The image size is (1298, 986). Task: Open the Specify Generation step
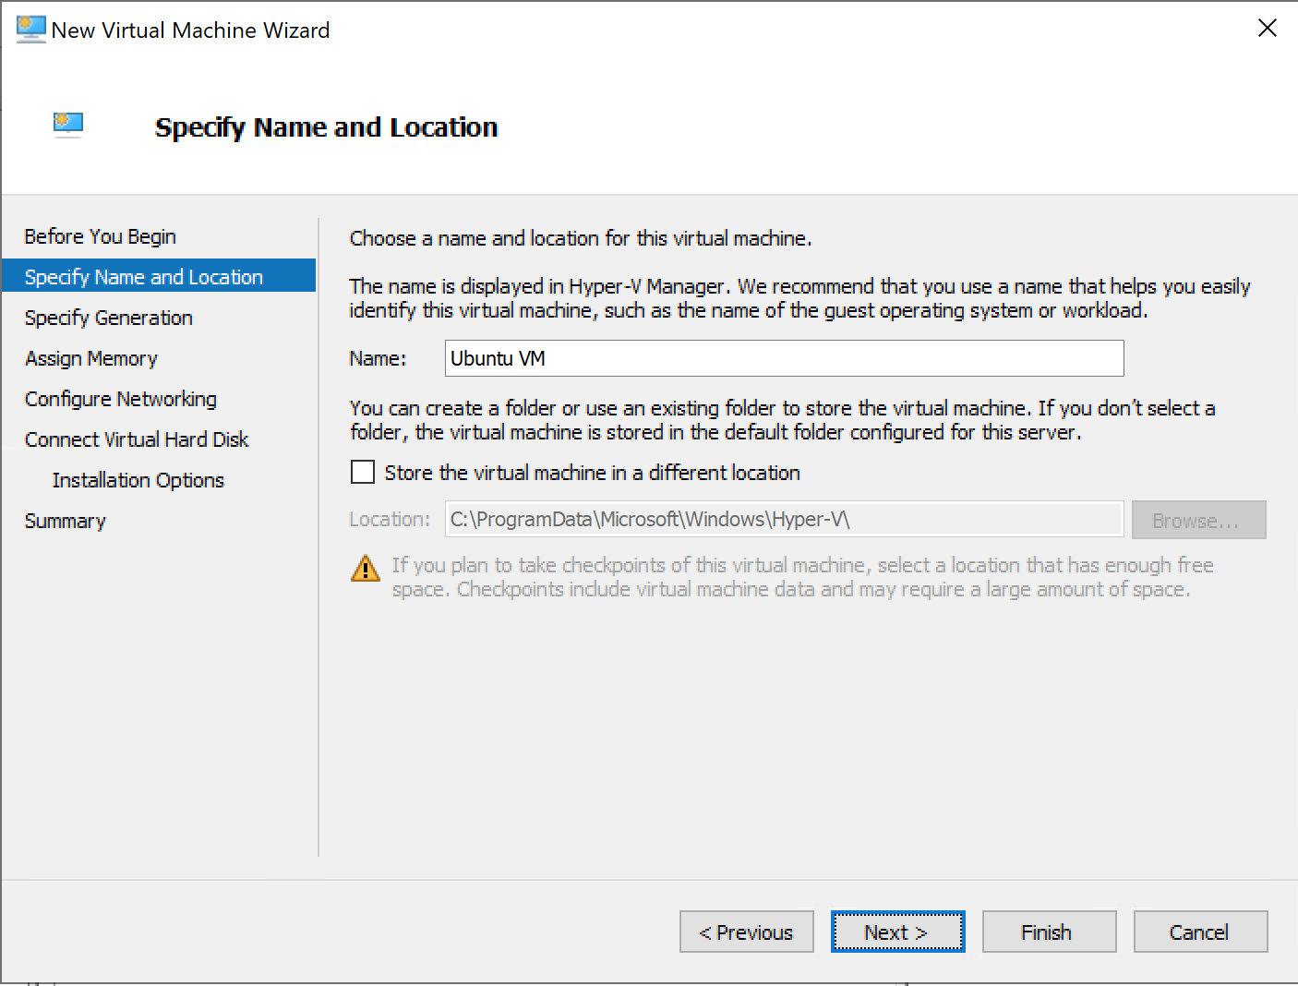[x=109, y=318]
